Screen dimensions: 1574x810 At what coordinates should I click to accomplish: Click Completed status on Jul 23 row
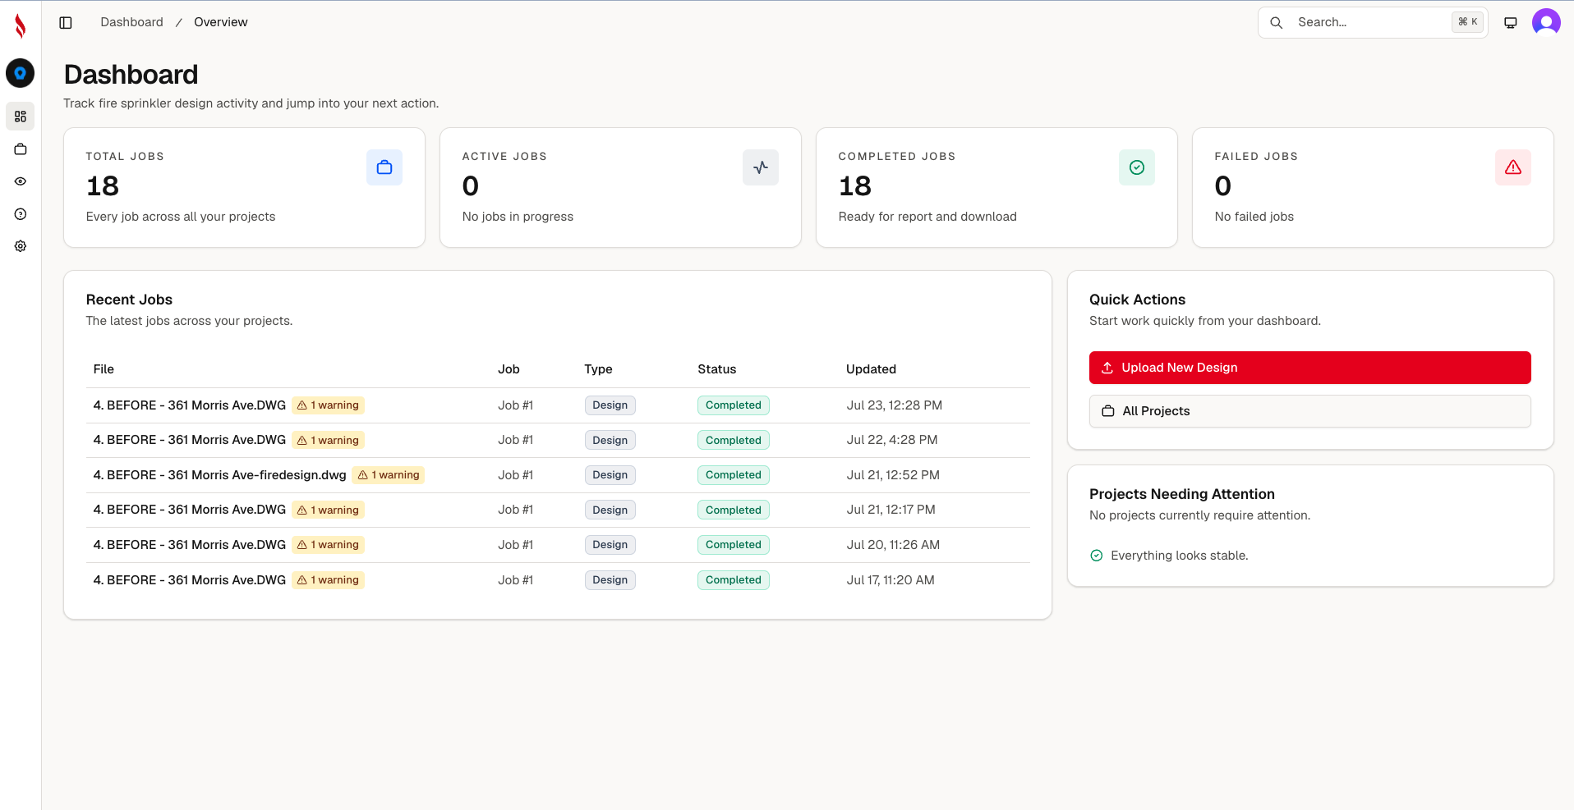(734, 405)
